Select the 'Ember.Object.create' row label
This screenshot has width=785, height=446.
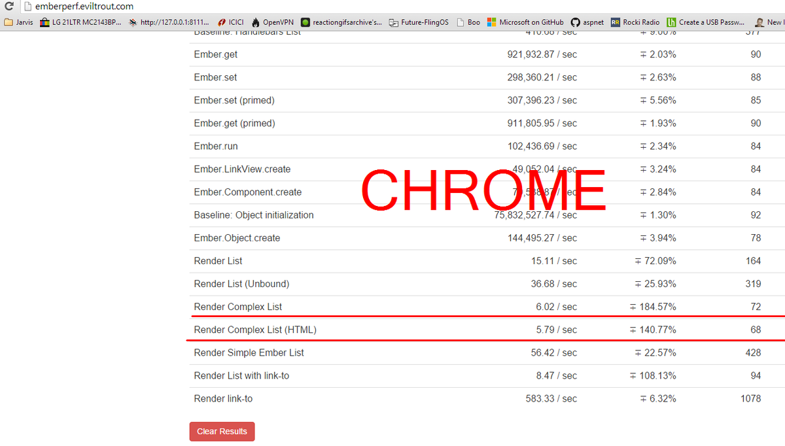(237, 238)
